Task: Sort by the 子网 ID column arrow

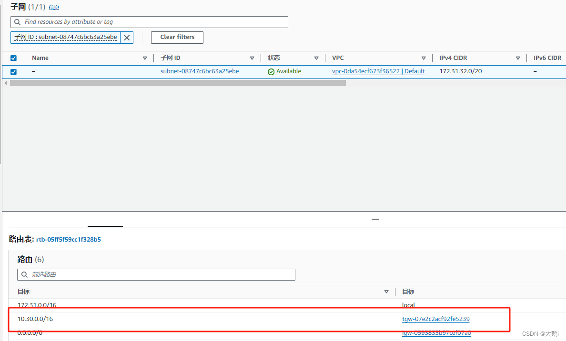Action: [x=252, y=58]
